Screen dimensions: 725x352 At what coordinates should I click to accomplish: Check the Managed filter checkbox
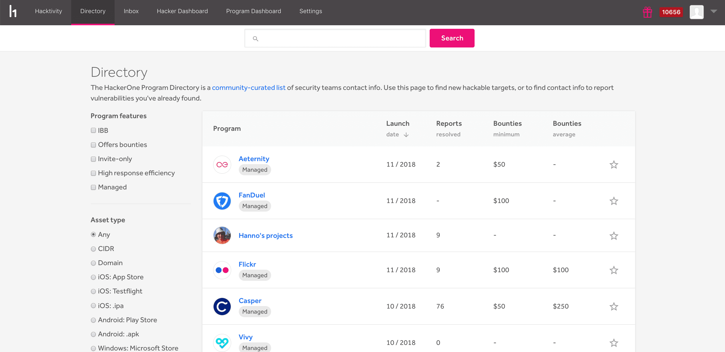coord(93,188)
